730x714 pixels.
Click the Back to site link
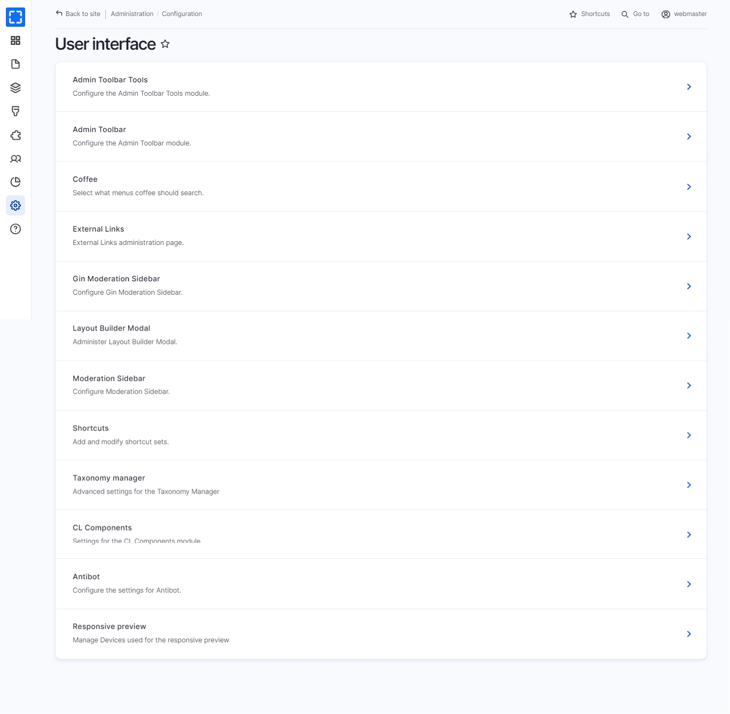(78, 14)
